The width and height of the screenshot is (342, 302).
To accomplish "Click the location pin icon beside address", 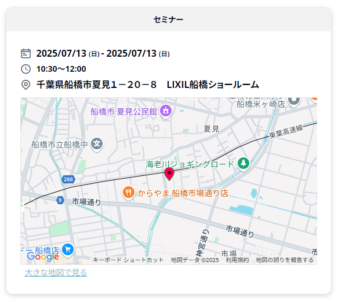I will click(26, 84).
